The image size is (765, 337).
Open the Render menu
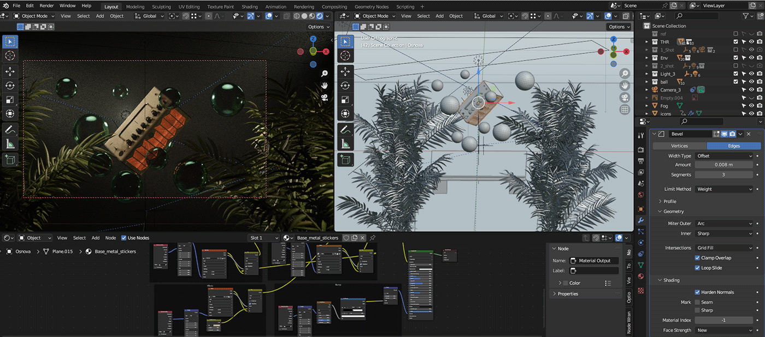point(46,5)
